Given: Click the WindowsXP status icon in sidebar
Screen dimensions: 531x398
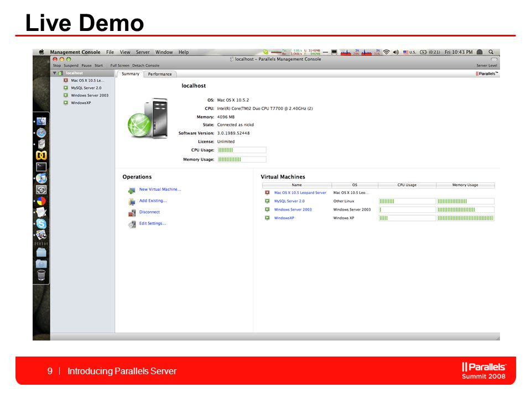Looking at the screenshot, I should pyautogui.click(x=66, y=103).
